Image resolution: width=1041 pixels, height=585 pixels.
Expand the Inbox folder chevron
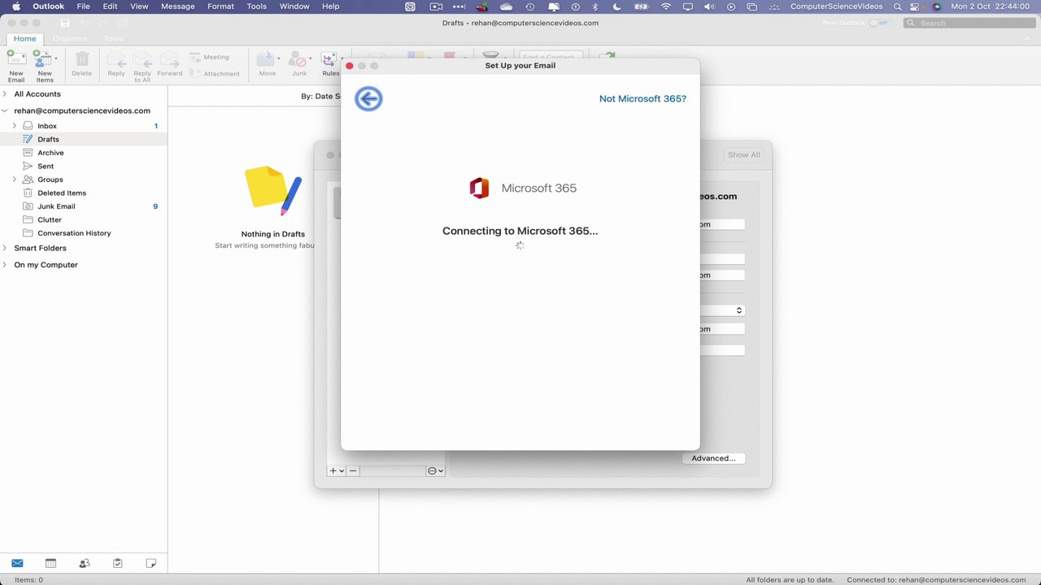[14, 126]
